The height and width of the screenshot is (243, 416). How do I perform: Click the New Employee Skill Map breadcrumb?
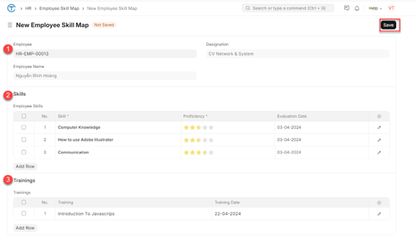[112, 8]
